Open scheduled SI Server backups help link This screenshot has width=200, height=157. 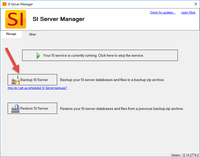(37, 88)
